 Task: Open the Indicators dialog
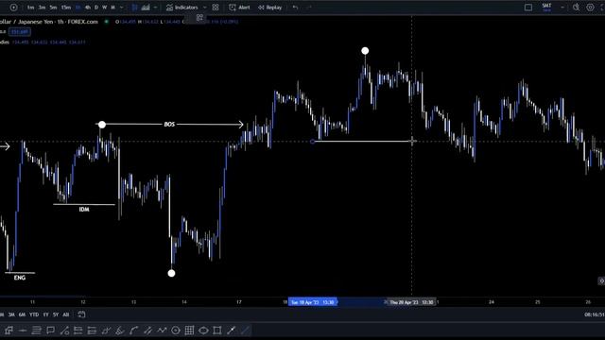click(x=181, y=8)
